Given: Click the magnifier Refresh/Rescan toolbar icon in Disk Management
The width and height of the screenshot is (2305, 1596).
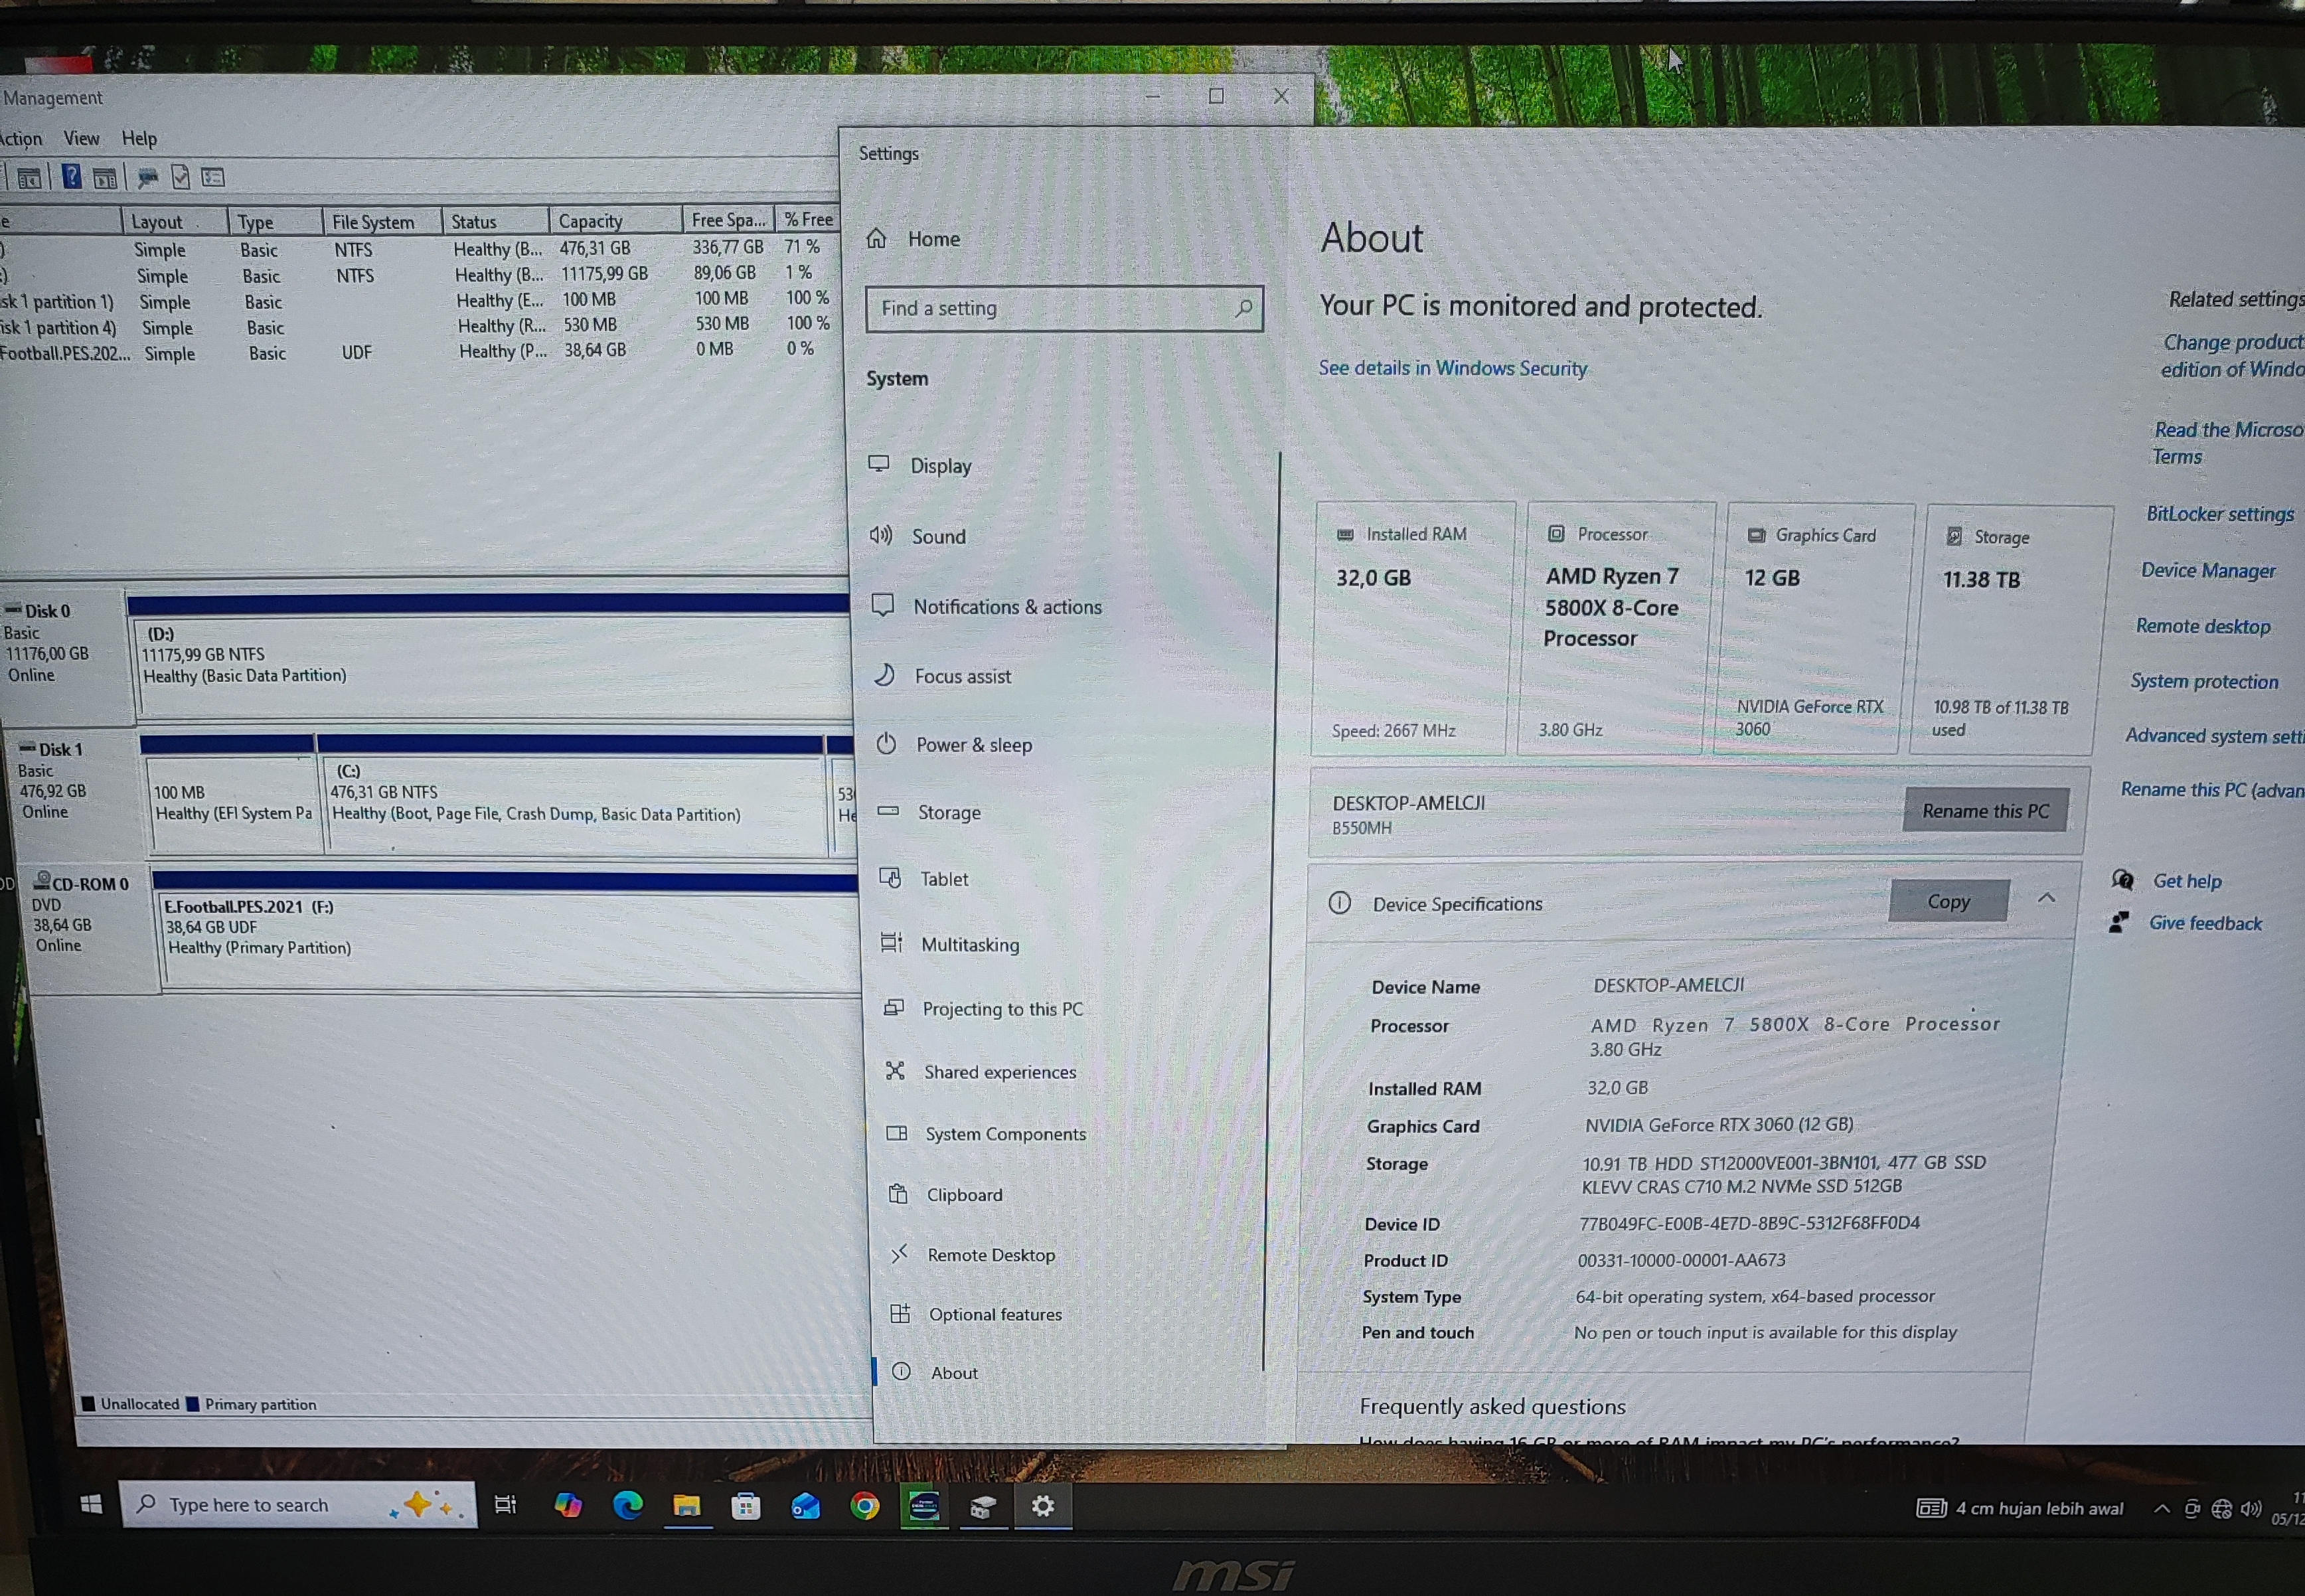Looking at the screenshot, I should (148, 178).
